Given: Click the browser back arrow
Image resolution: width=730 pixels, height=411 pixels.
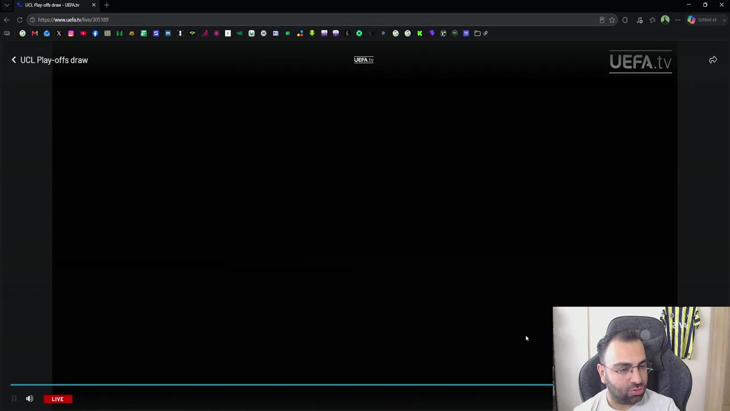Looking at the screenshot, I should coord(7,19).
